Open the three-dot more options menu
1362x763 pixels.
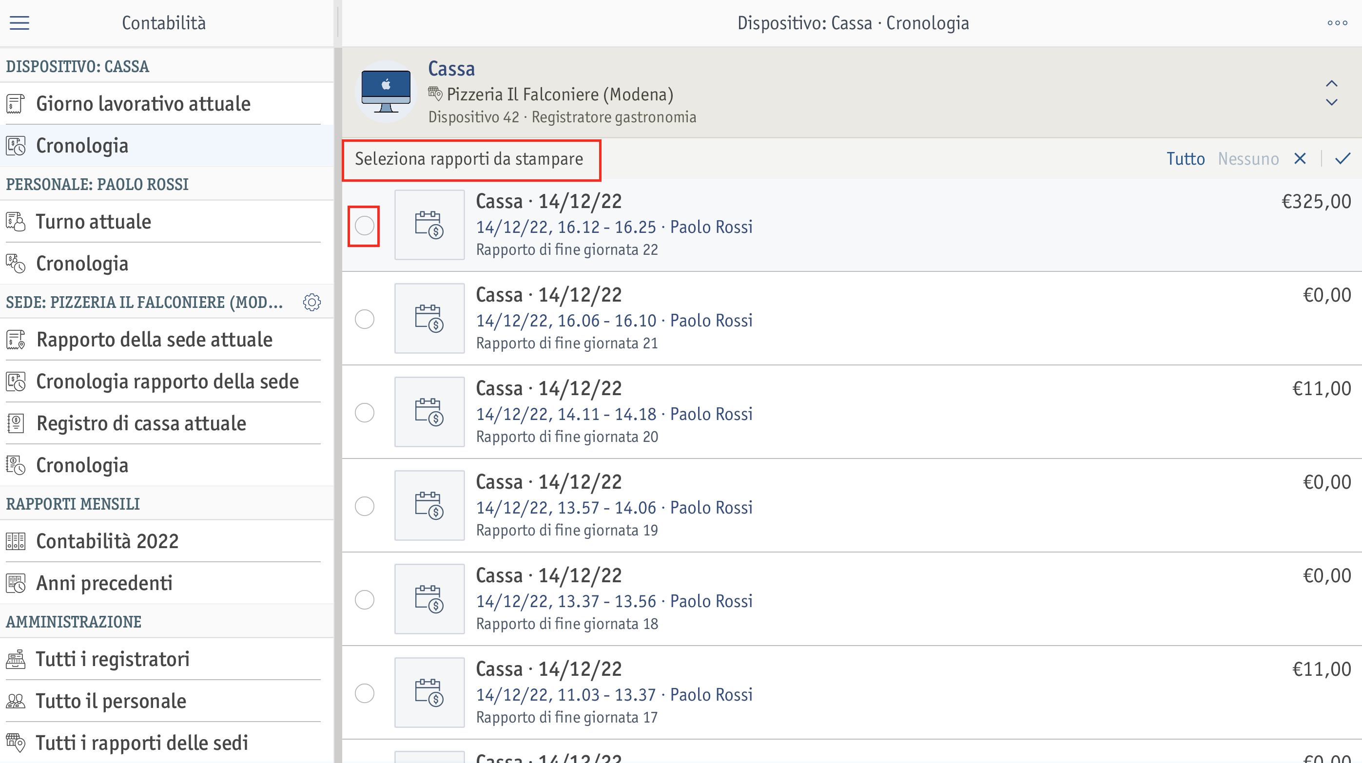point(1337,23)
